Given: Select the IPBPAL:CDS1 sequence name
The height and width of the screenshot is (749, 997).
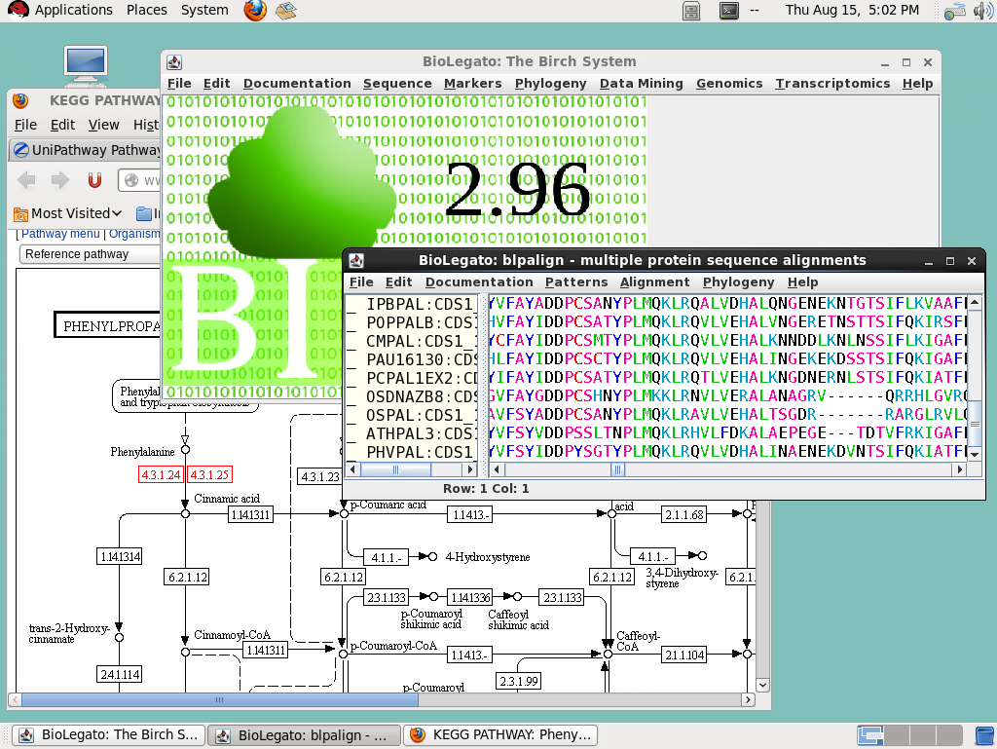Looking at the screenshot, I should [x=420, y=304].
